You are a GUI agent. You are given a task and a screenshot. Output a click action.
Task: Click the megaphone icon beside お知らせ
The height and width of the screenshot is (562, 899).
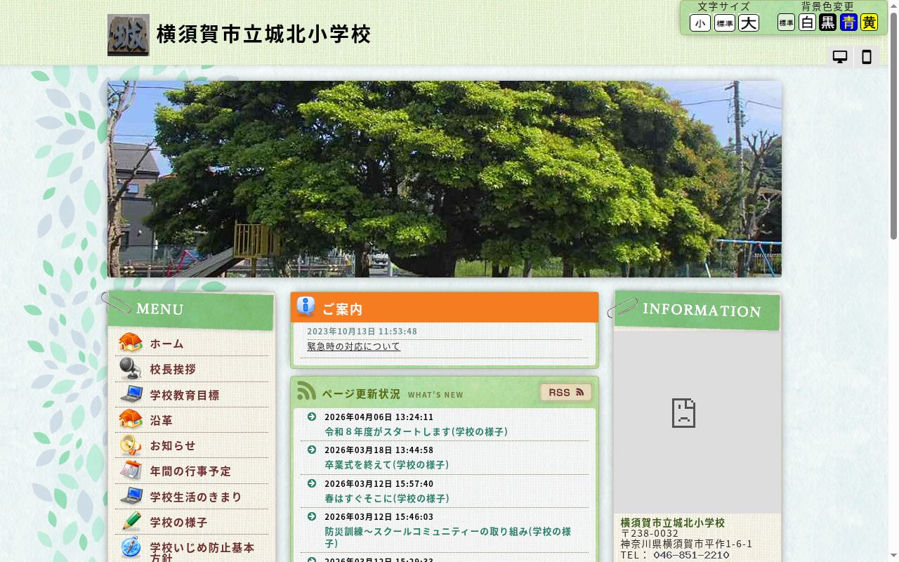131,445
